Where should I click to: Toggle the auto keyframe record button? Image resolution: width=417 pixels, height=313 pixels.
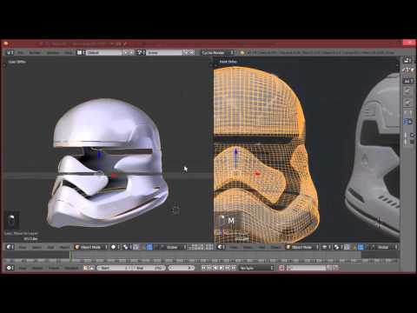click(x=281, y=268)
